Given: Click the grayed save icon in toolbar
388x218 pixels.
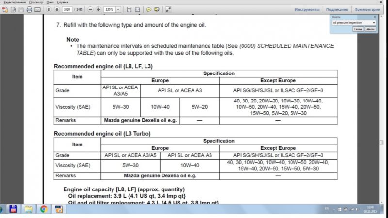Looking at the screenshot, I should pos(21,9).
